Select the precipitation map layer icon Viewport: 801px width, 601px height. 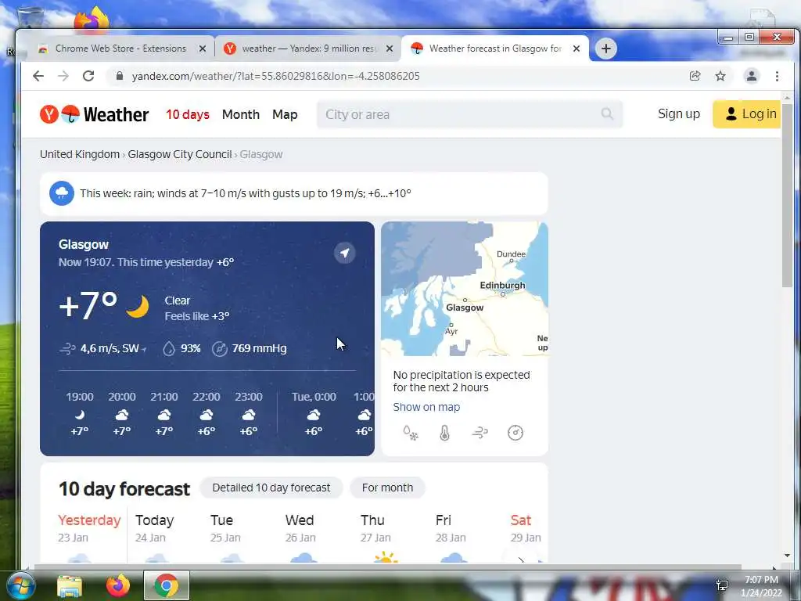pos(411,433)
